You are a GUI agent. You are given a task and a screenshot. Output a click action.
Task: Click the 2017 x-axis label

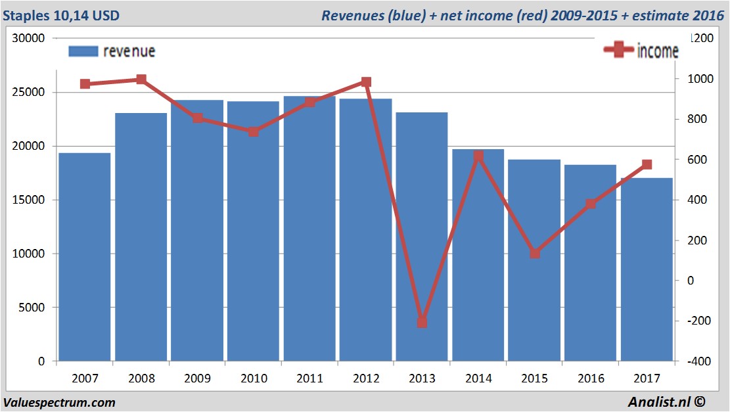coord(647,378)
